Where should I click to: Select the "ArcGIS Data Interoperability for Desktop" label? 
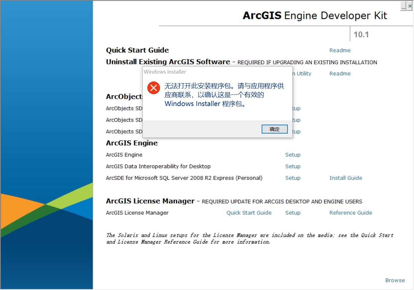[x=158, y=166]
